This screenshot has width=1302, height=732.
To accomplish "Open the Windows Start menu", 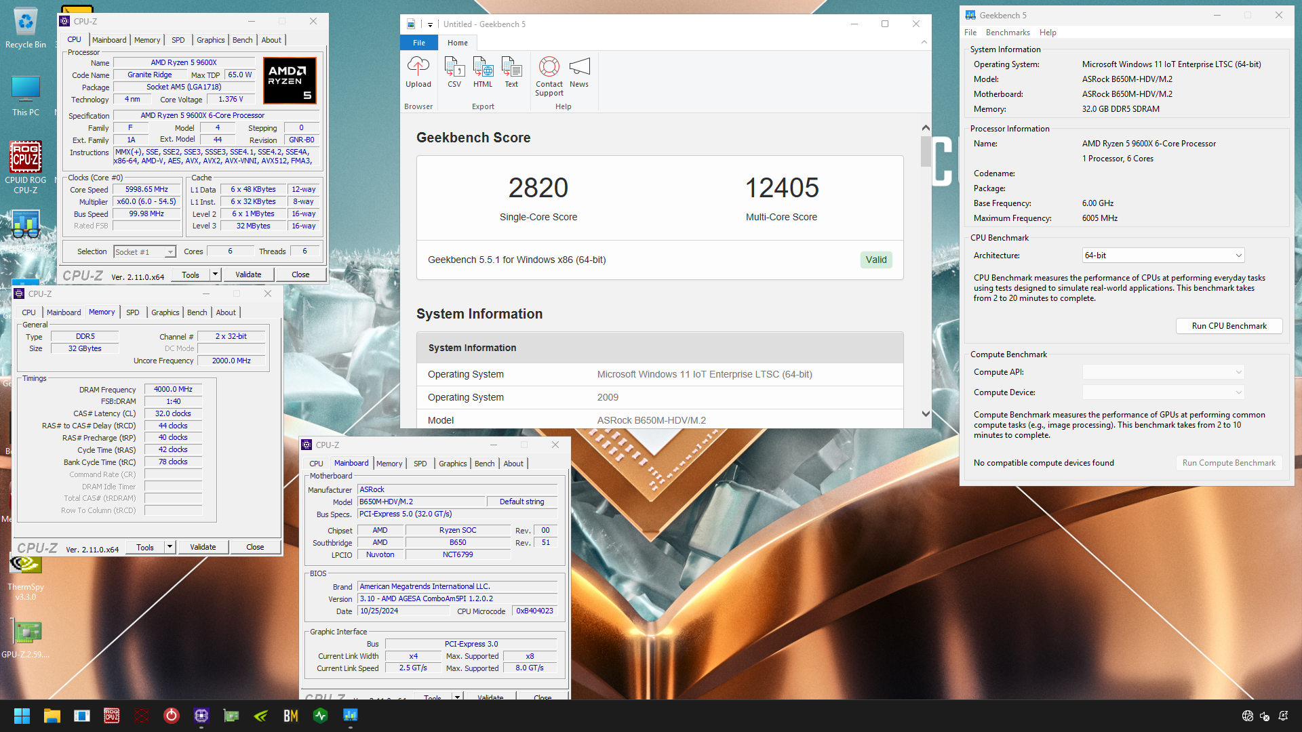I will pyautogui.click(x=22, y=716).
